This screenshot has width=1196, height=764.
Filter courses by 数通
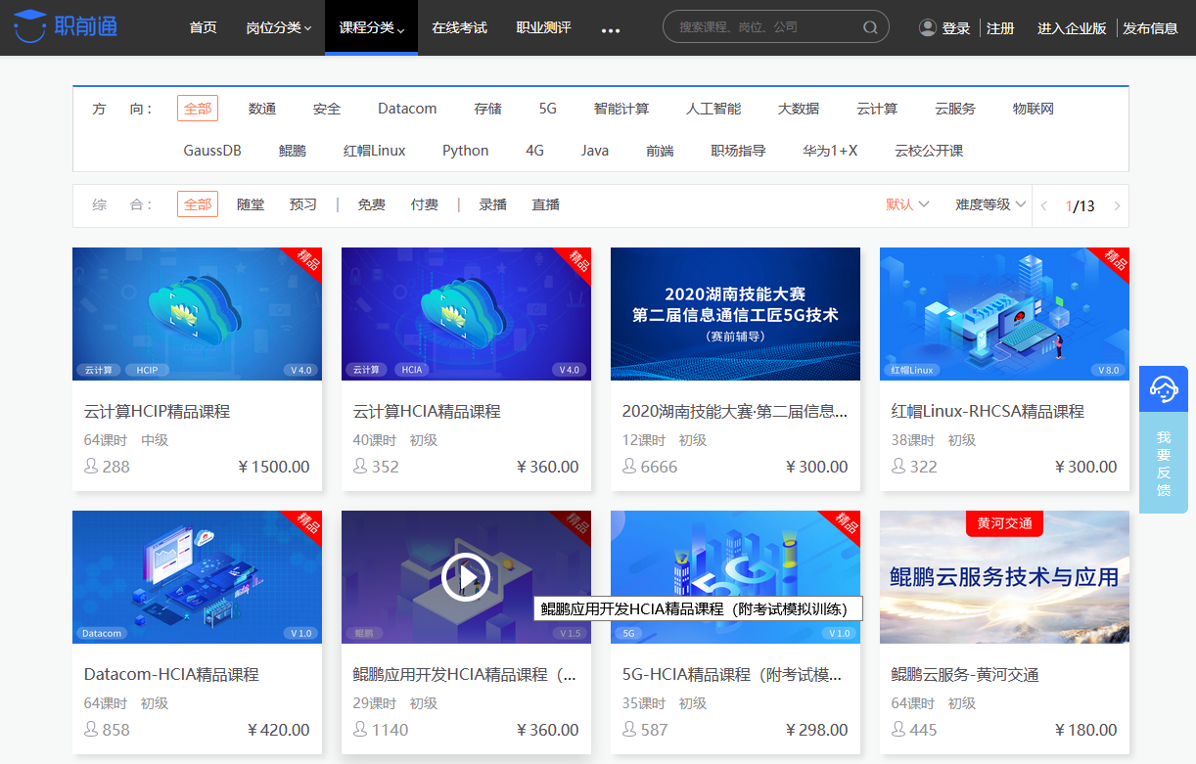tap(262, 109)
